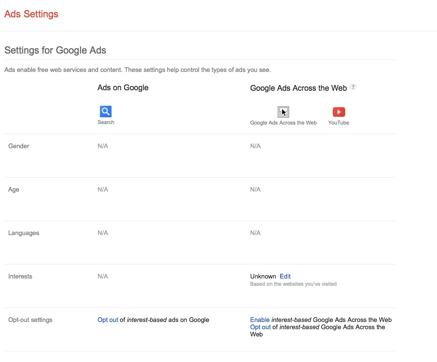Screen dimensions: 437x362
Task: Click the Settings for Google Ads heading
Action: pyautogui.click(x=55, y=50)
